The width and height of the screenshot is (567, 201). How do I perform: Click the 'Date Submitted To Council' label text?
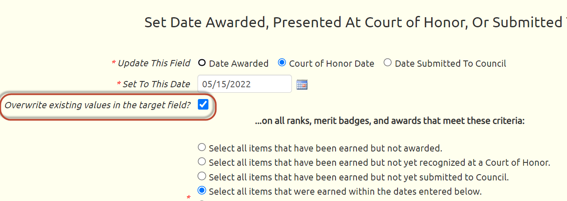click(x=450, y=63)
